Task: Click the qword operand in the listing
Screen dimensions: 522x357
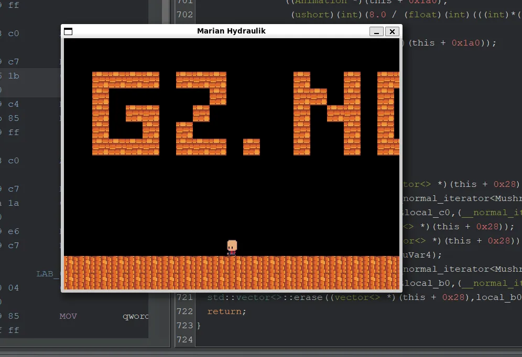Action: tap(136, 316)
